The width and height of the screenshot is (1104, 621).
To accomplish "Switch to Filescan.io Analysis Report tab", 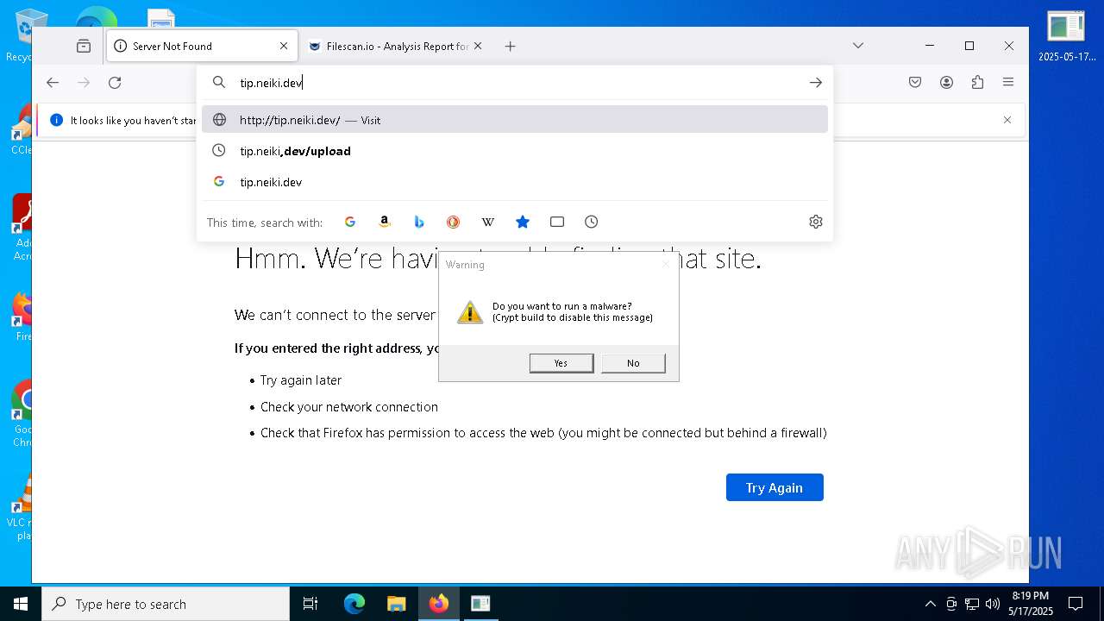I will 397,47.
